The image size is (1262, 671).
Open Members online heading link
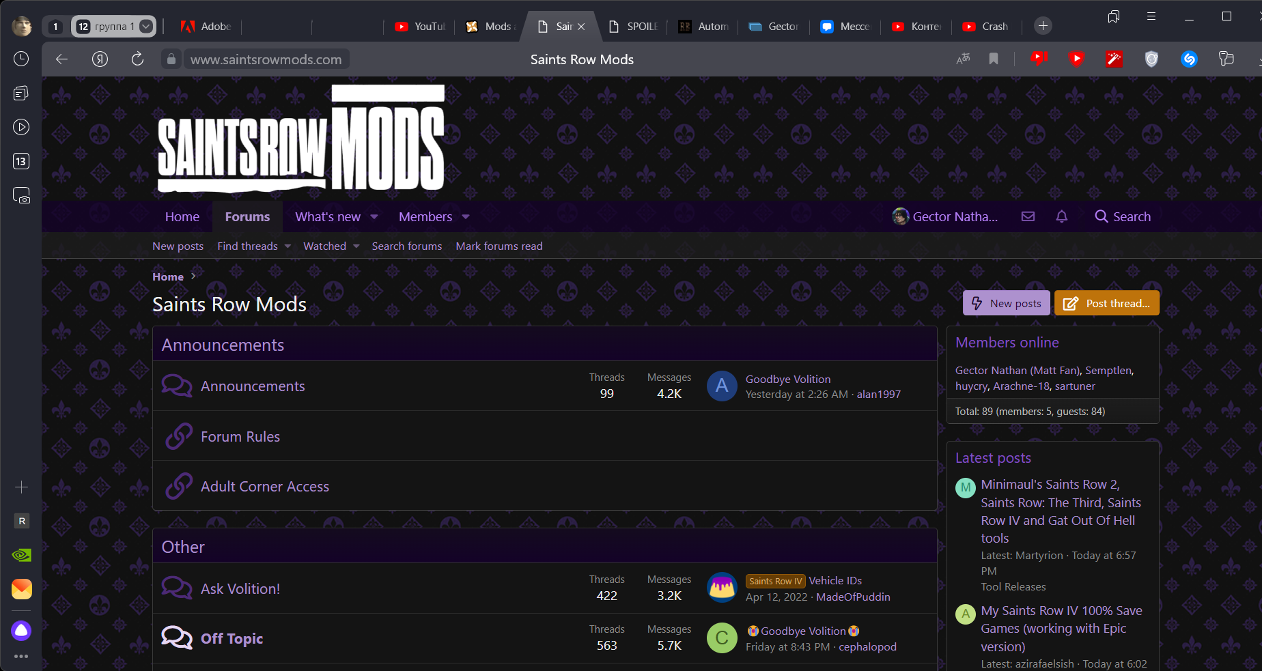[1007, 343]
